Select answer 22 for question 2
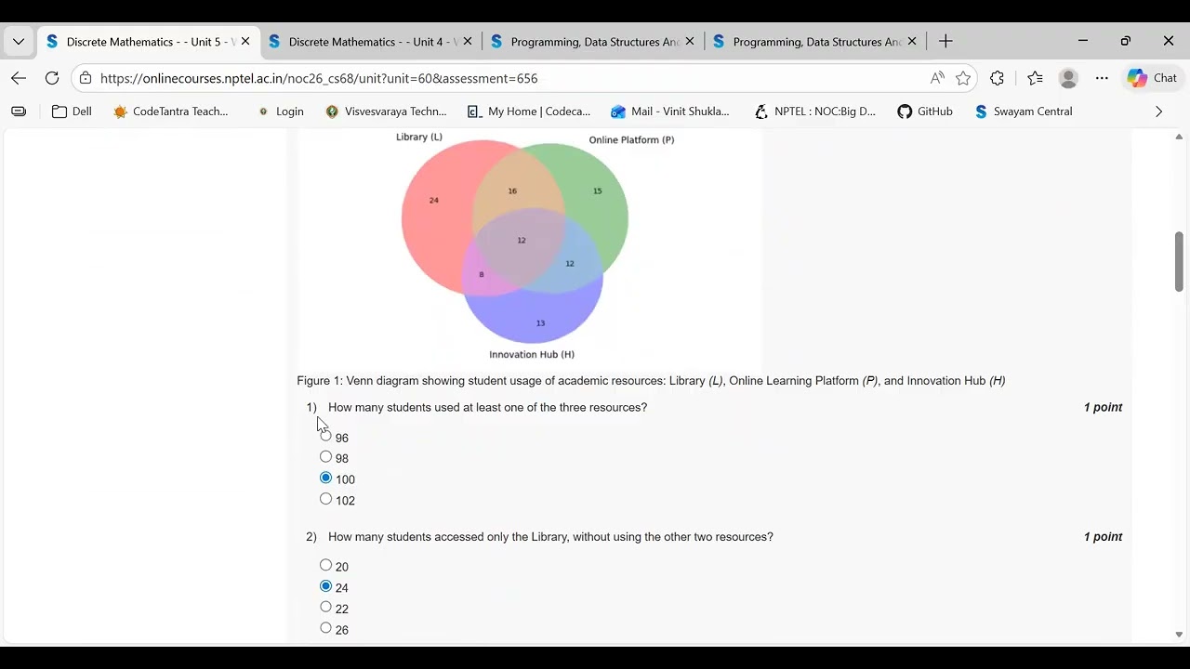Screen dimensions: 1190x669 click(325, 607)
